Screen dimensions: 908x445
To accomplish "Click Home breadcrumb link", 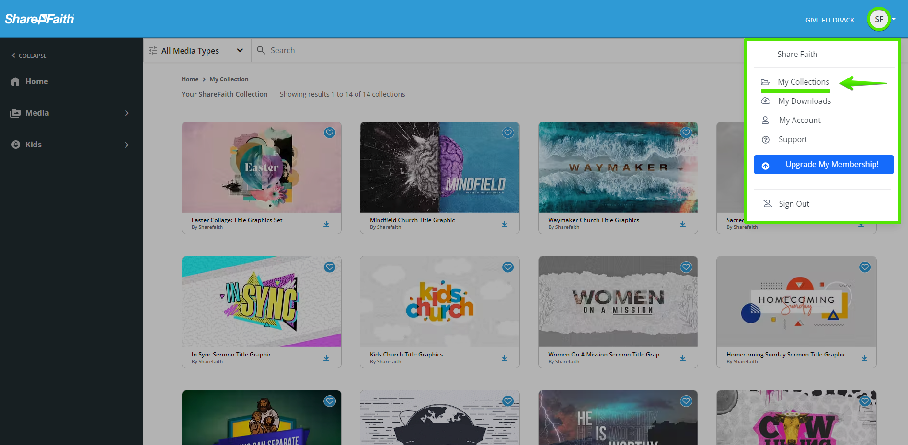I will pos(190,79).
